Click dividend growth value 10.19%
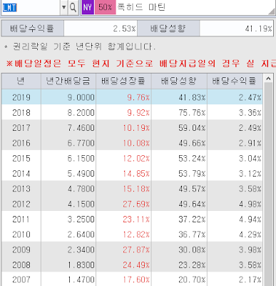276x286 pixels. [136, 128]
